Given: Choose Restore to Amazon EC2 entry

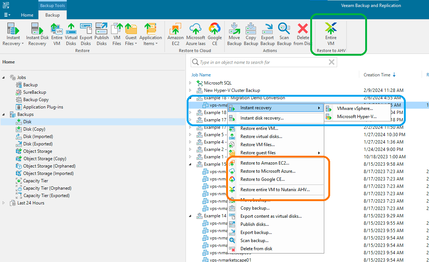Looking at the screenshot, I should tap(275, 163).
